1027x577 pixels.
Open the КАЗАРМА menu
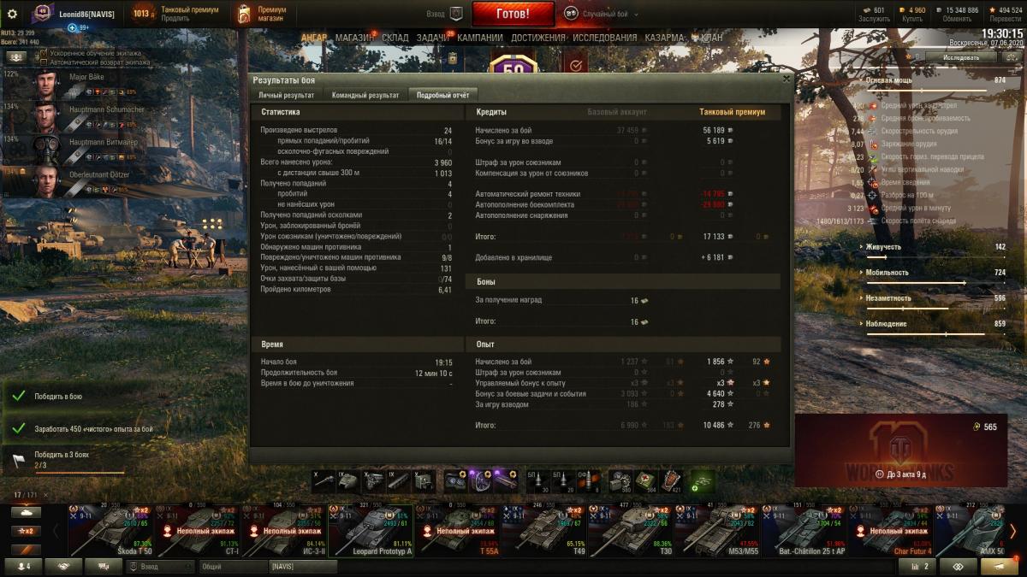click(x=664, y=38)
